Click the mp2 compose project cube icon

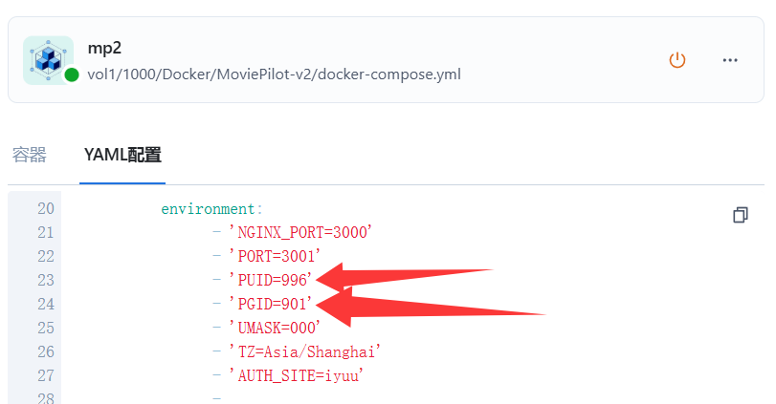click(x=48, y=60)
